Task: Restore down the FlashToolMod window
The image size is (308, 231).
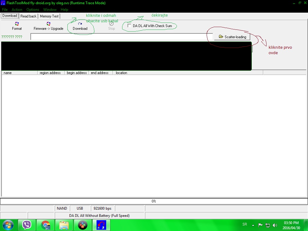Action: [300, 3]
